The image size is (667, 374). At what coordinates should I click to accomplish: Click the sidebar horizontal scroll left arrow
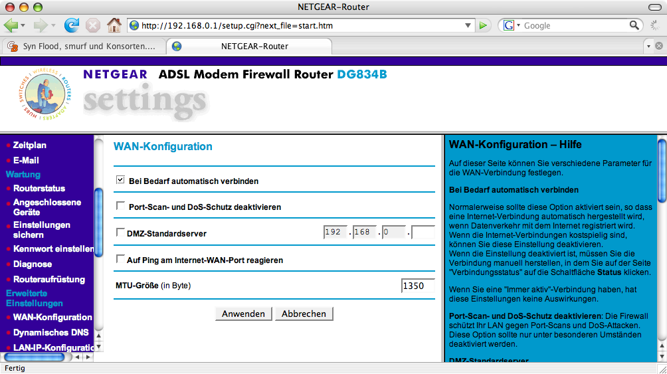pyautogui.click(x=78, y=357)
